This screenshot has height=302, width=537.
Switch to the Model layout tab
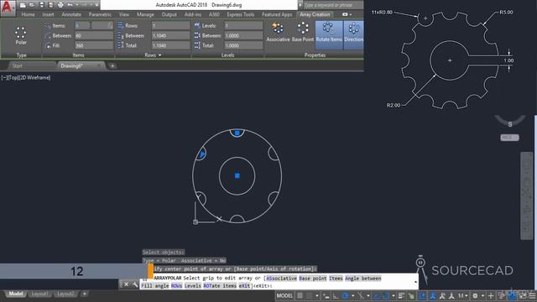15,294
